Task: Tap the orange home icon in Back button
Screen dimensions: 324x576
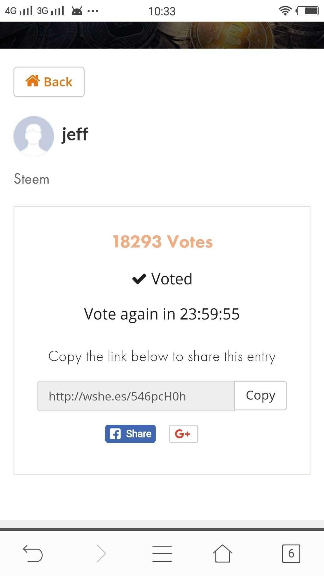Action: [x=33, y=81]
